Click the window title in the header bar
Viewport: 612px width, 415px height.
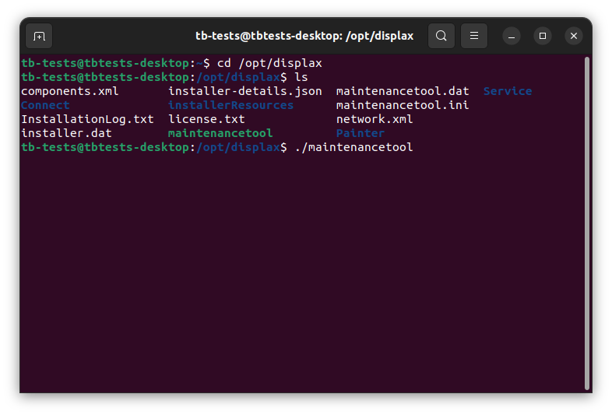(304, 36)
